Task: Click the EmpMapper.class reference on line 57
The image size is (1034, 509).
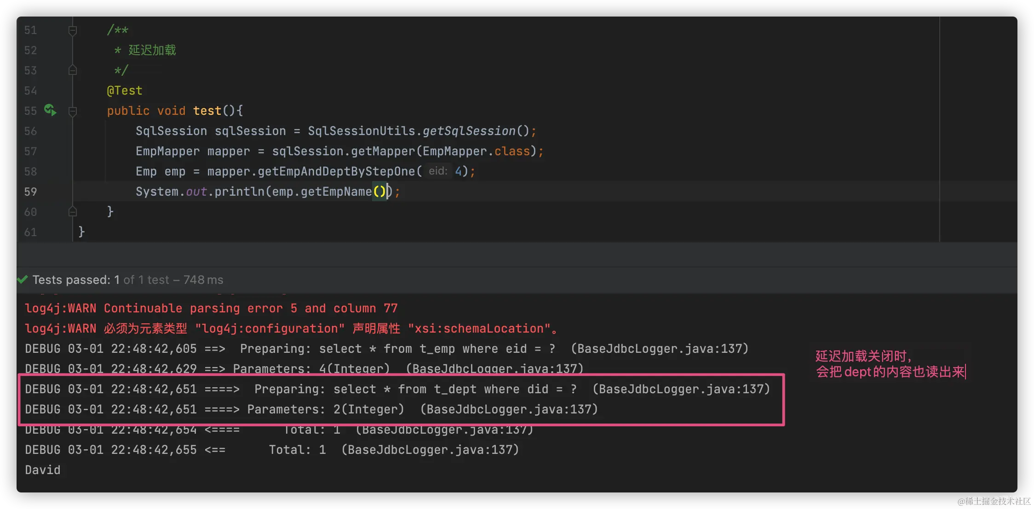Action: click(x=476, y=151)
